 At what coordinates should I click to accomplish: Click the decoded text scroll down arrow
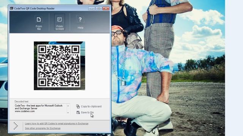[68, 113]
